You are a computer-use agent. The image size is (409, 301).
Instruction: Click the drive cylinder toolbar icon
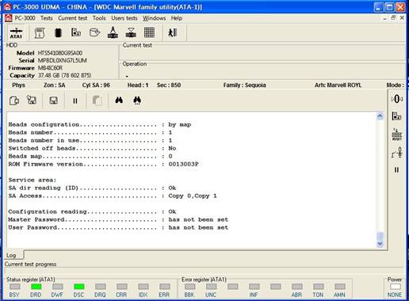(94, 32)
